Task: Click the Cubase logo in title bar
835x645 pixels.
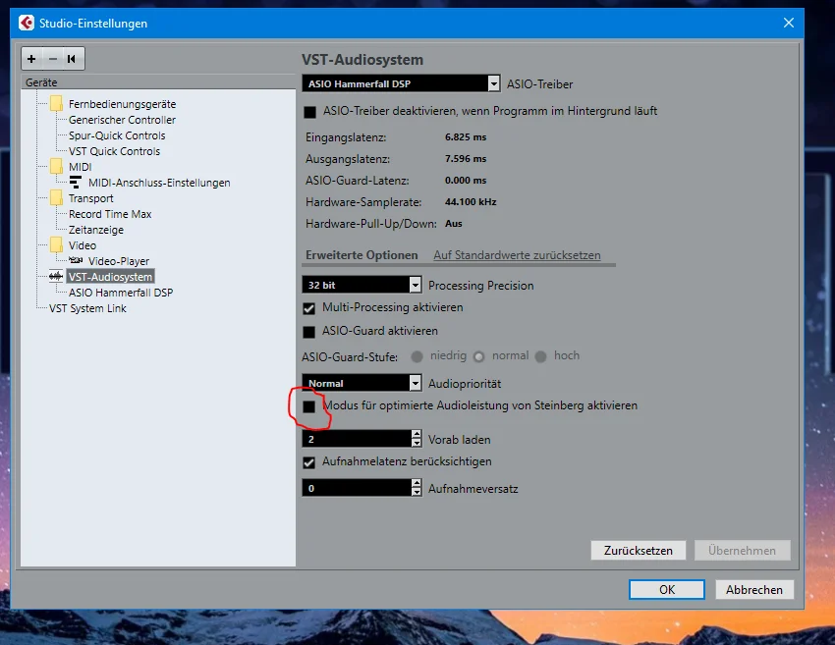Action: (x=27, y=23)
